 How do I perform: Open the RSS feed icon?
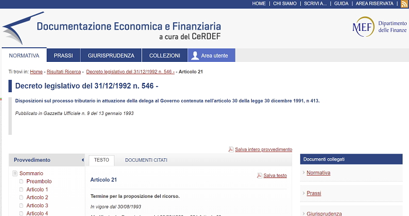tap(405, 4)
